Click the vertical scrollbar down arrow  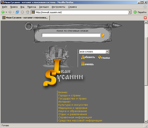[x=146, y=121]
